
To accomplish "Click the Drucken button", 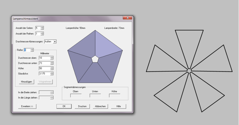I will [82, 106].
